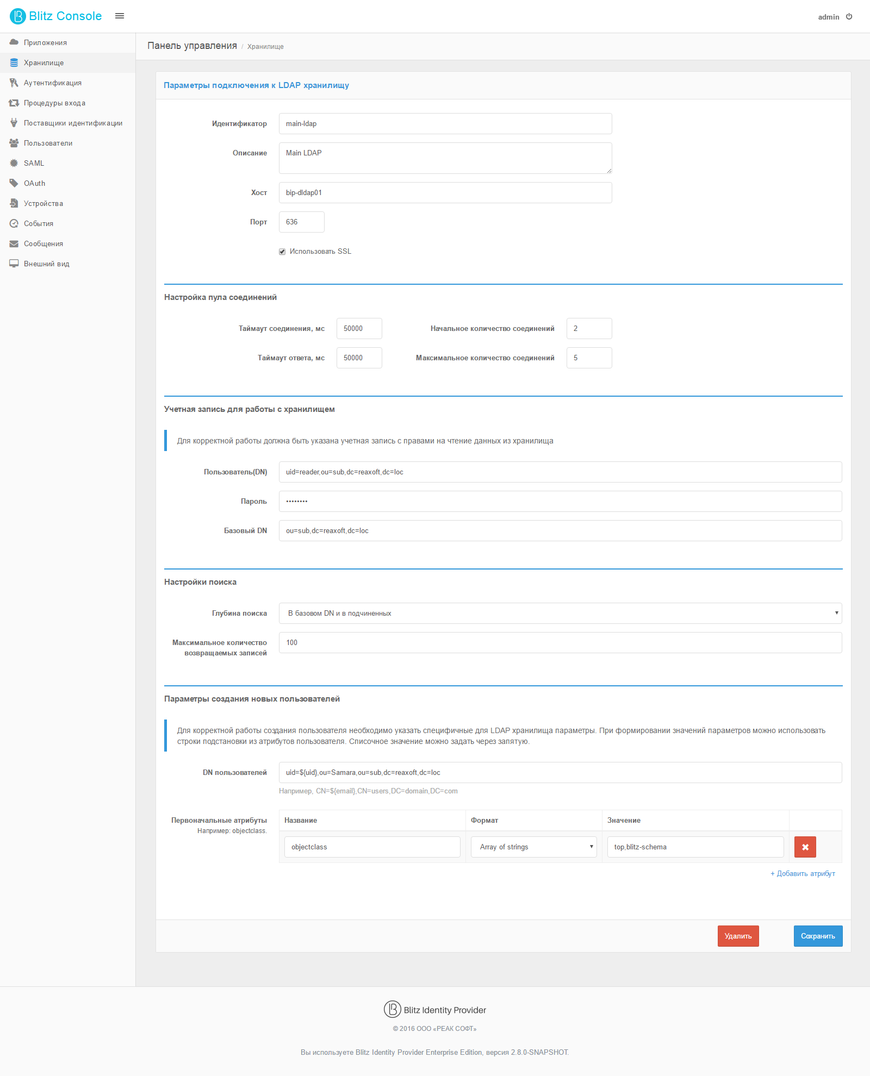Click the red Удалить button
Image resolution: width=870 pixels, height=1076 pixels.
click(738, 936)
